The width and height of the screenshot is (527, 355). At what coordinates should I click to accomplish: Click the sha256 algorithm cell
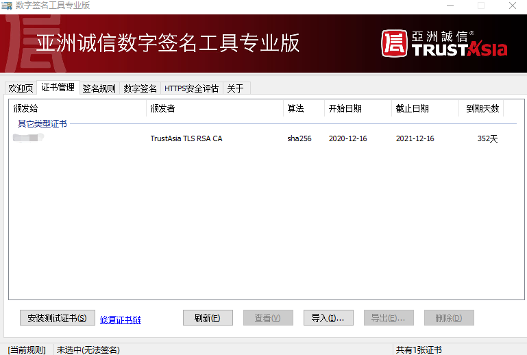click(x=299, y=138)
